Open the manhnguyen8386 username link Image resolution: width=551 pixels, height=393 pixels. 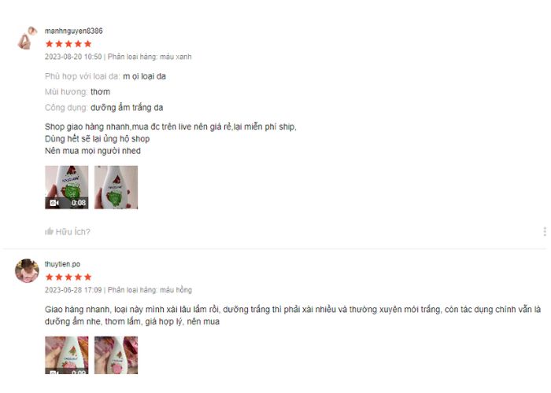pos(73,31)
